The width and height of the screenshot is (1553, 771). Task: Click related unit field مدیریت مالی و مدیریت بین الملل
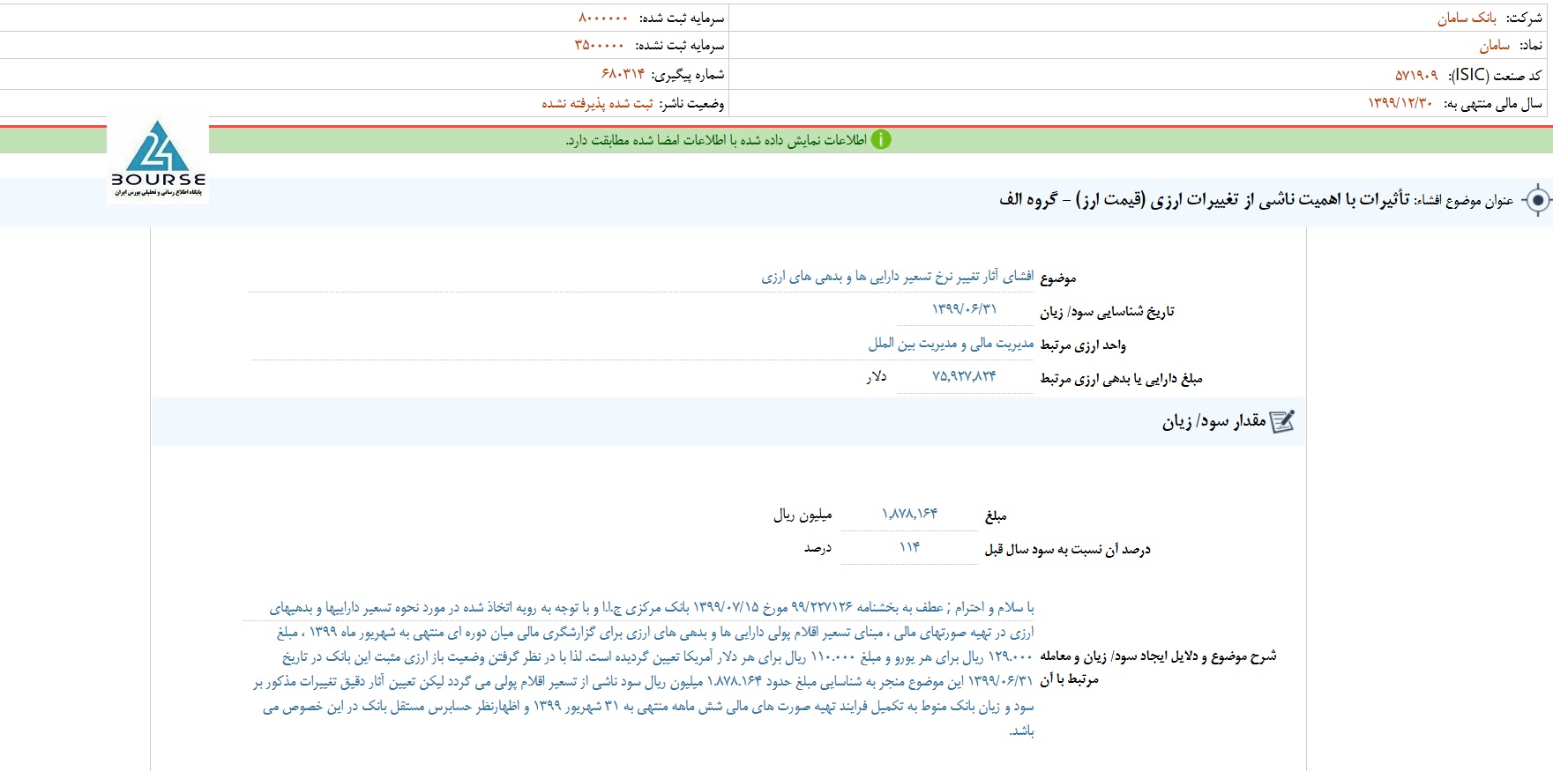pos(951,344)
